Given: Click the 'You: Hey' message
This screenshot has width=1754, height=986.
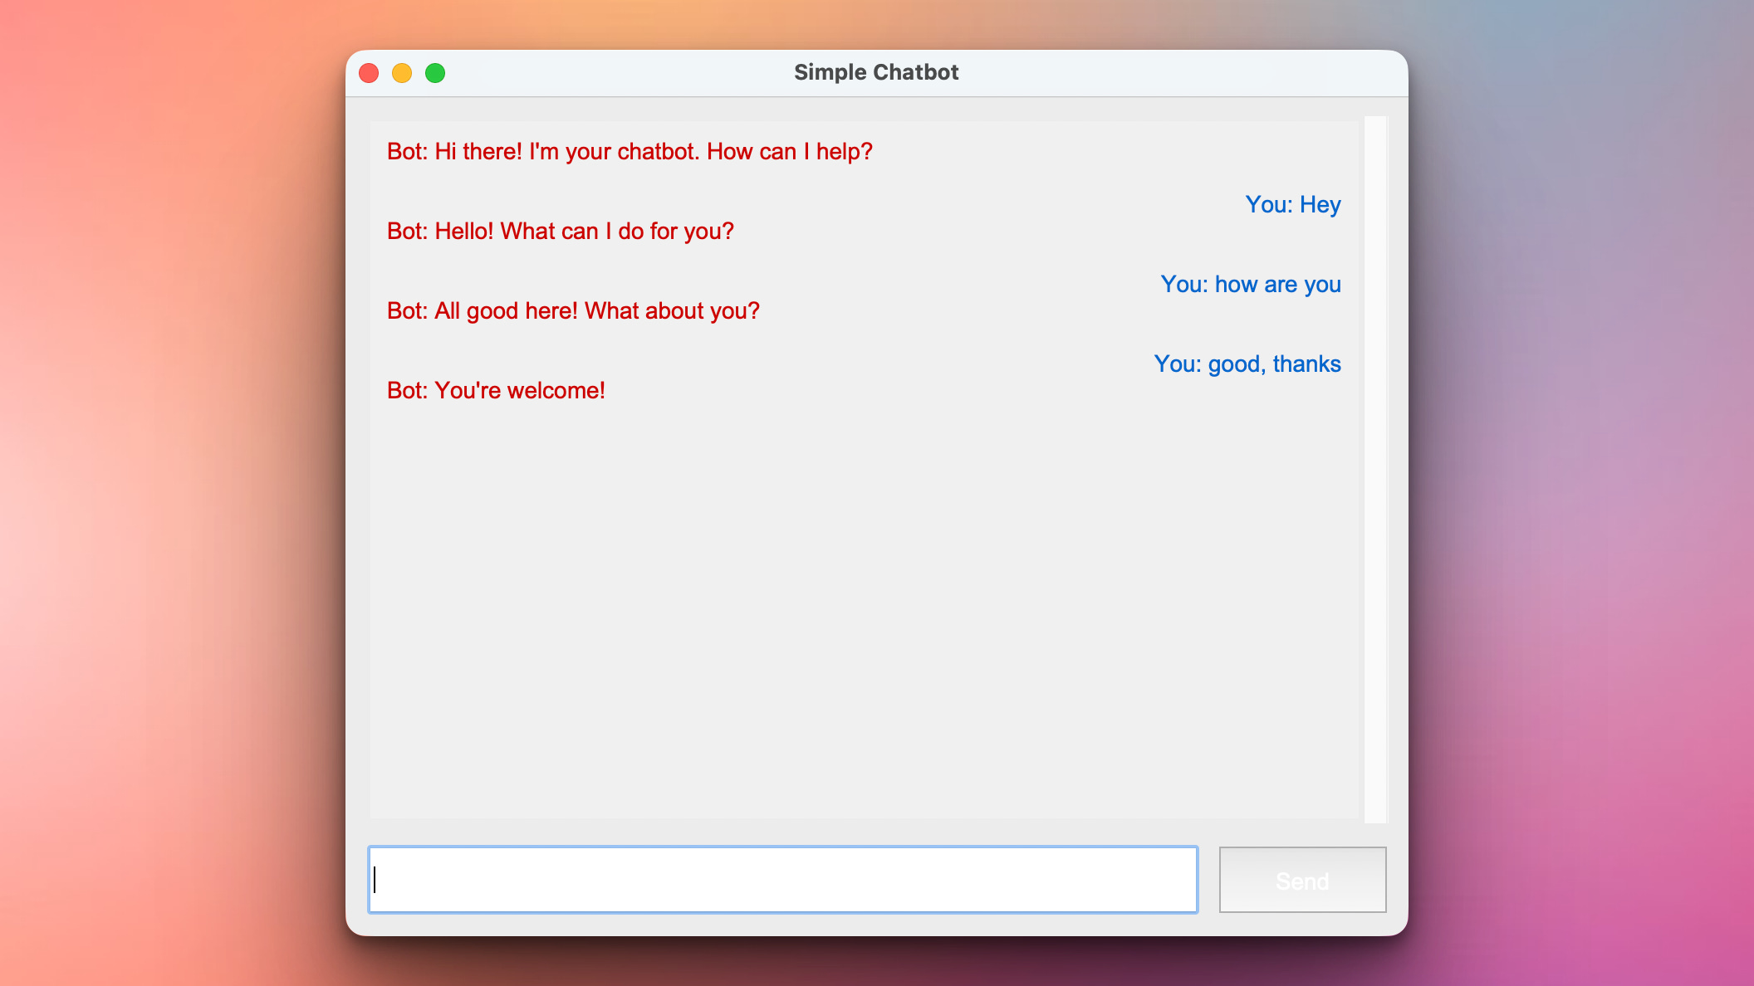Looking at the screenshot, I should tap(1292, 205).
